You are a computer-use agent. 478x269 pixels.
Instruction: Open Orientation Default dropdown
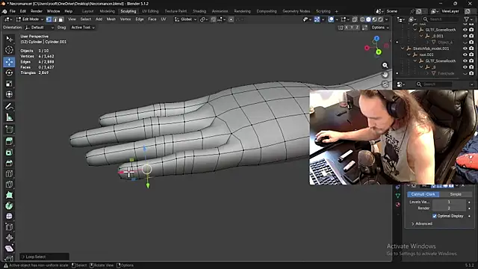click(40, 28)
